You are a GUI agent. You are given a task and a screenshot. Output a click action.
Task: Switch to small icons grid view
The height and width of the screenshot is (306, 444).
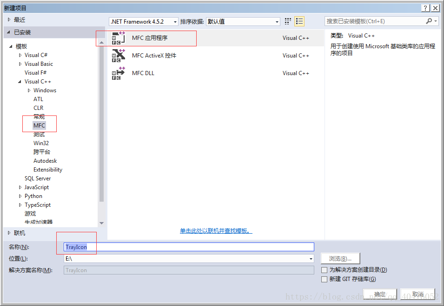click(x=288, y=21)
